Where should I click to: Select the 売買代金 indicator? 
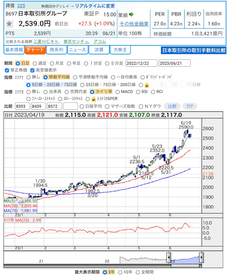pyautogui.click(x=67, y=92)
